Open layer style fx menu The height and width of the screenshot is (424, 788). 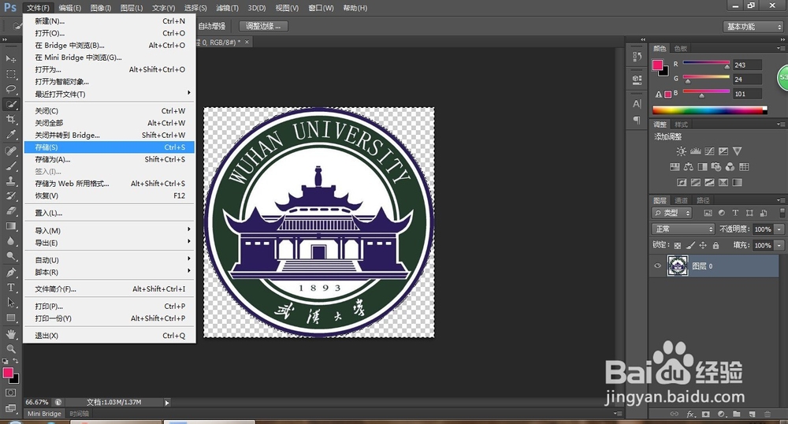click(x=691, y=414)
